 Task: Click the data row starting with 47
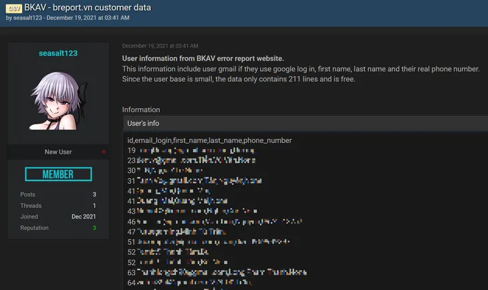click(176, 232)
